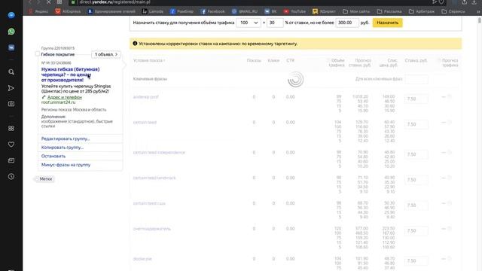Image resolution: width=482 pixels, height=271 pixels.
Task: Click the phone icon beside Адрес и телефон
Action: tap(44, 97)
